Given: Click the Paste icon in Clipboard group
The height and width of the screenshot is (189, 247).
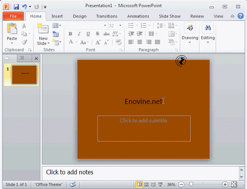Looking at the screenshot, I should tap(12, 29).
